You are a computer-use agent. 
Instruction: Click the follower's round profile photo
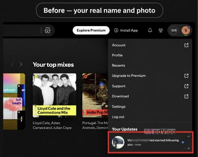tap(118, 142)
